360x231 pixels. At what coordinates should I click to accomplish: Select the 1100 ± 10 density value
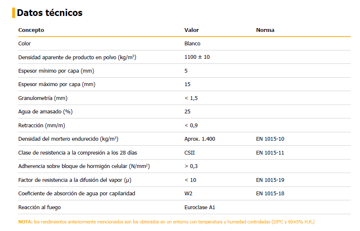pyautogui.click(x=197, y=57)
